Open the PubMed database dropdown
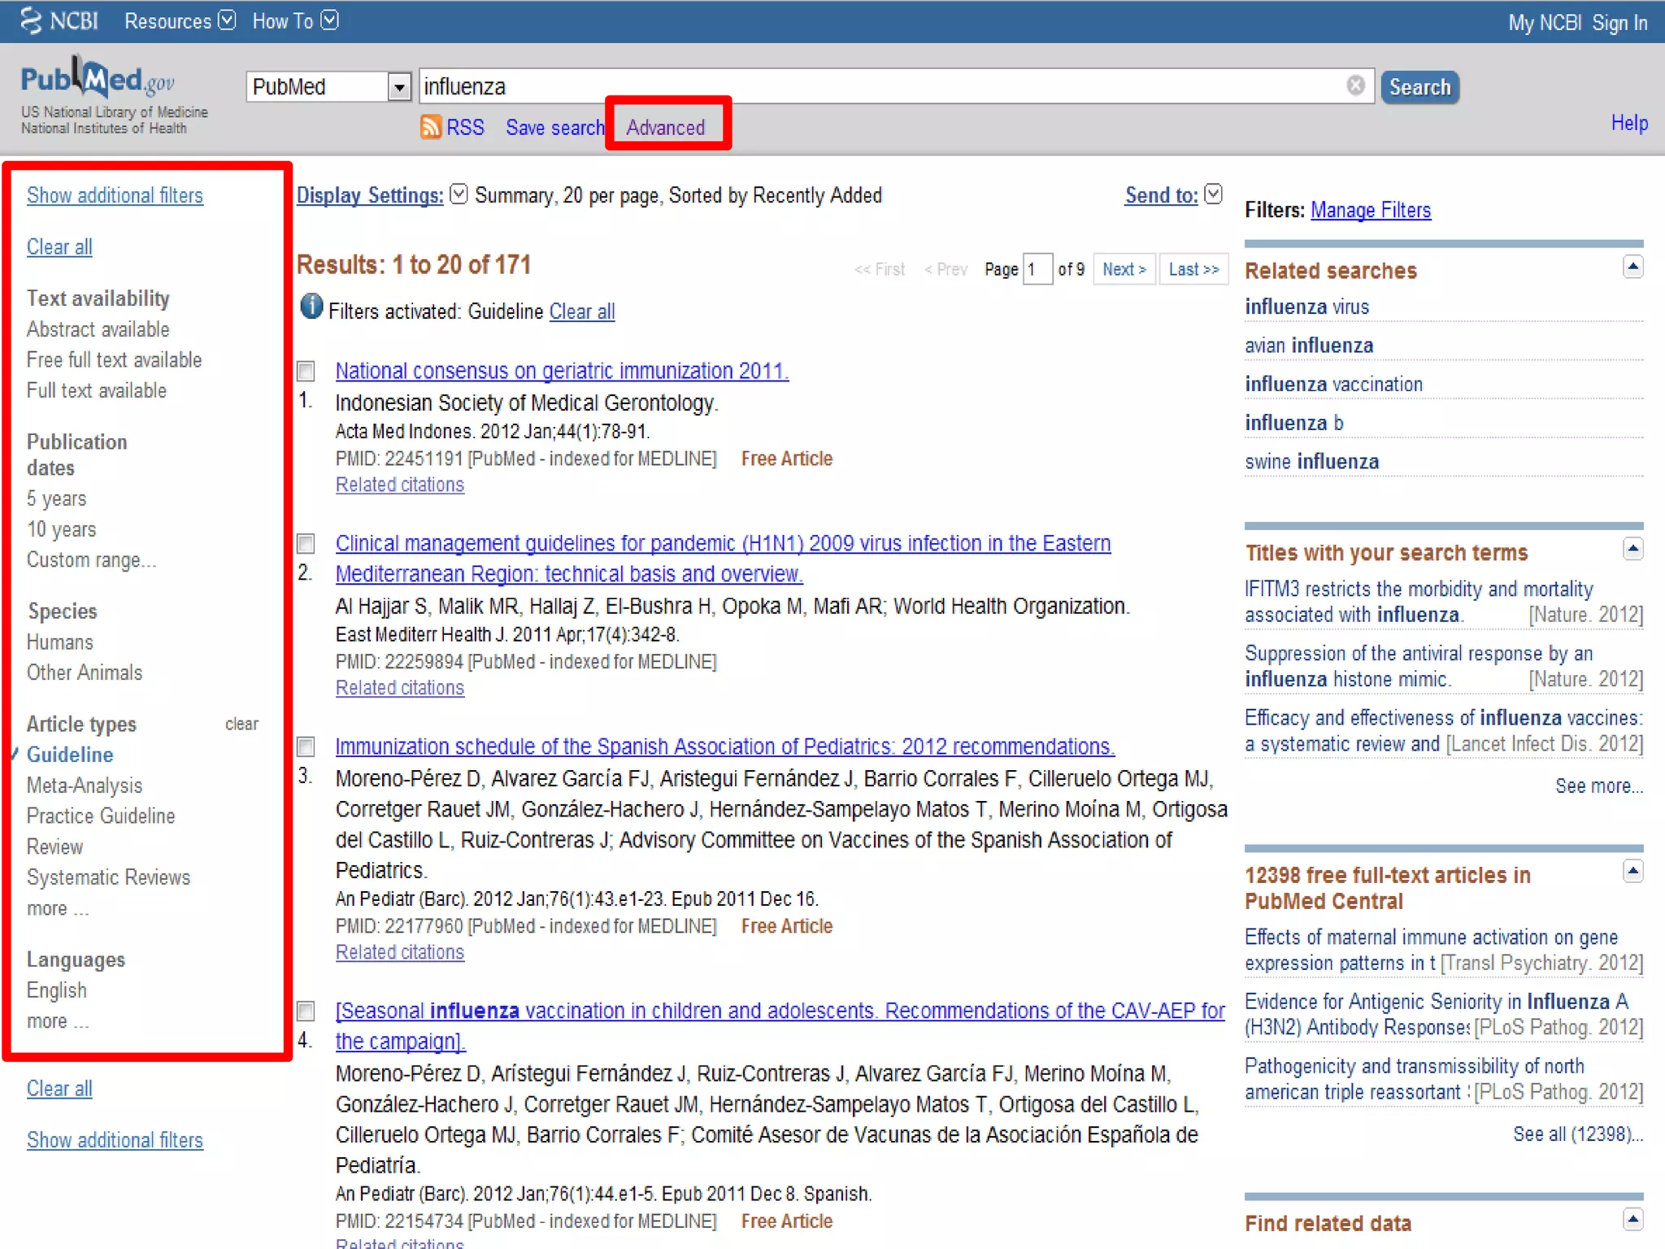Viewport: 1665px width, 1249px height. click(398, 87)
